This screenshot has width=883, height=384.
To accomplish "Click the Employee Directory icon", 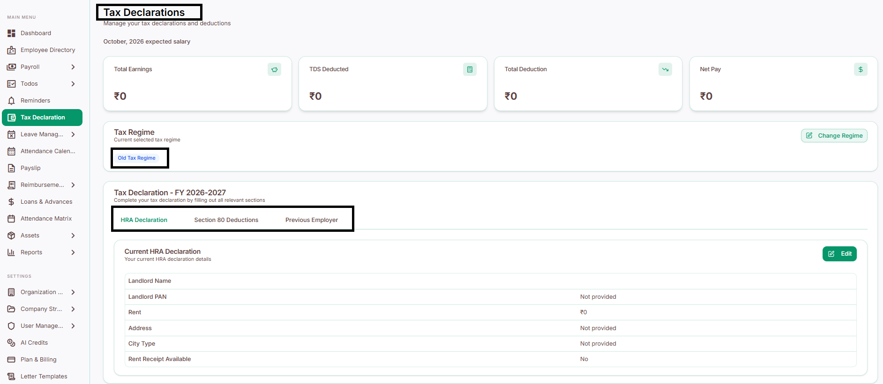I will [11, 50].
